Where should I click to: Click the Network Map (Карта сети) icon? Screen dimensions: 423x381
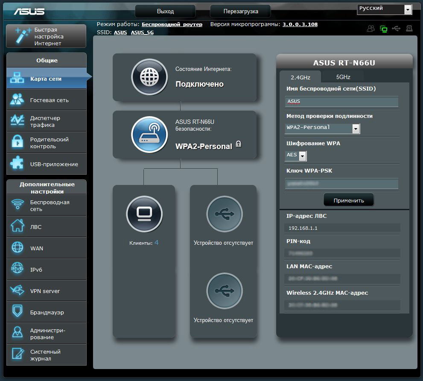click(17, 78)
